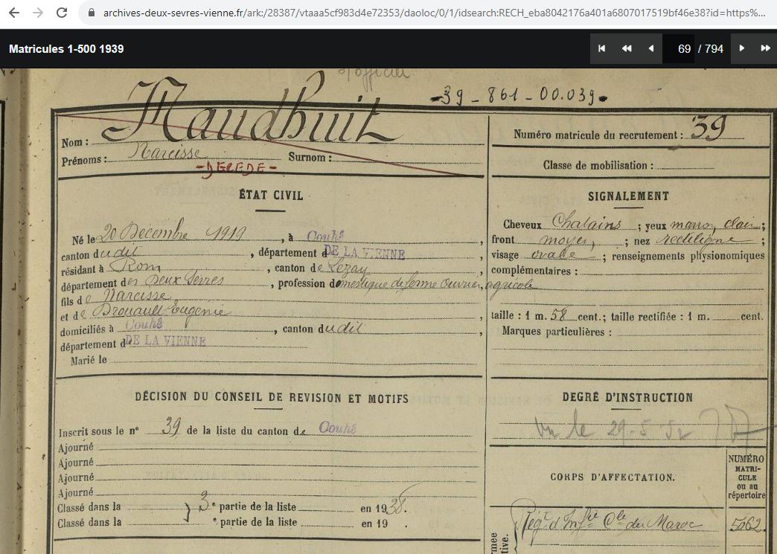Image resolution: width=777 pixels, height=554 pixels.
Task: Click the red 'DECEDE' stamp
Action: click(237, 168)
